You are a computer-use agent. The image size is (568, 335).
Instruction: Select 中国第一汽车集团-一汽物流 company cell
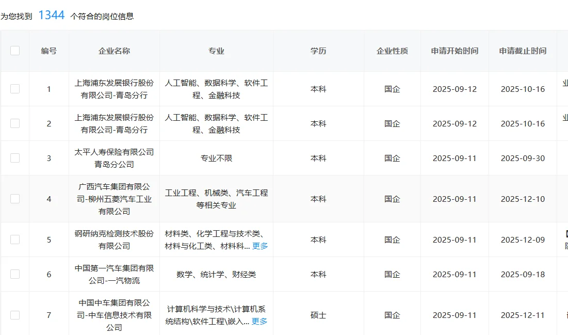114,275
